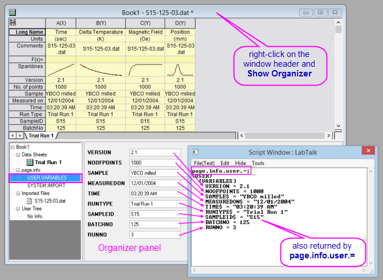Select SYSTEM.IMPORT in the organizer tree
Screen dimensions: 383x280
click(46, 185)
